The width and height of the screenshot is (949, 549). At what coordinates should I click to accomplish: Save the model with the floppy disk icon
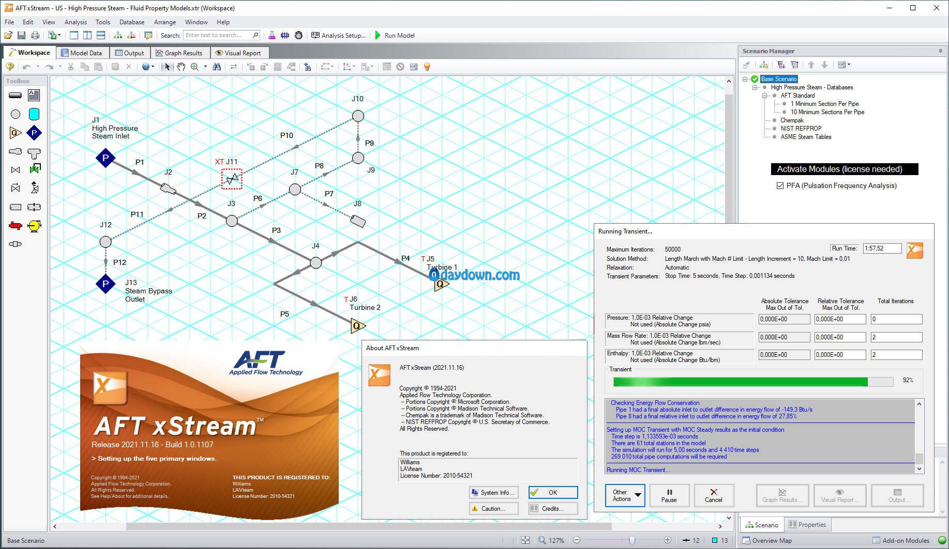[22, 35]
